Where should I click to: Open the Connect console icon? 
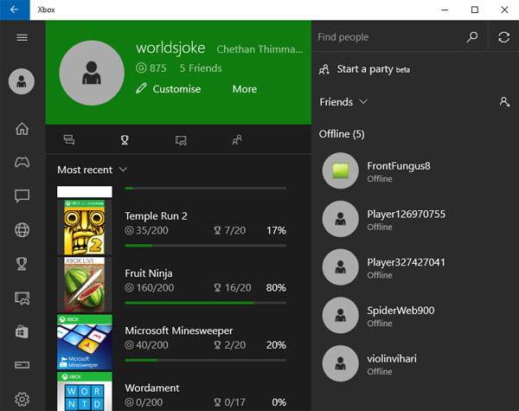coord(22,365)
